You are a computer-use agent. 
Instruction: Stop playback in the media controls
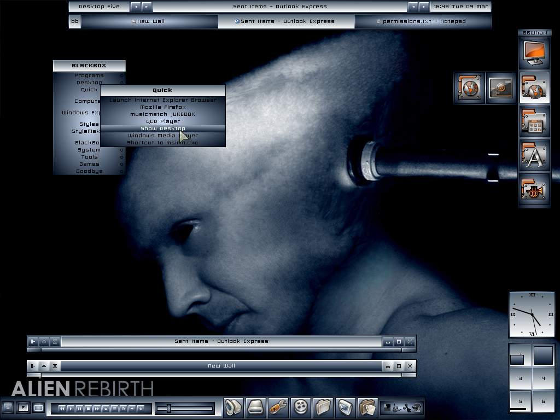tap(88, 409)
